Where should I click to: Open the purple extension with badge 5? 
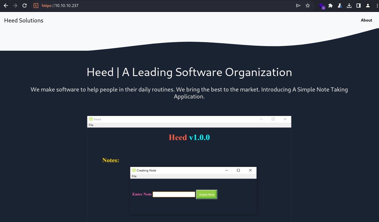click(x=322, y=6)
